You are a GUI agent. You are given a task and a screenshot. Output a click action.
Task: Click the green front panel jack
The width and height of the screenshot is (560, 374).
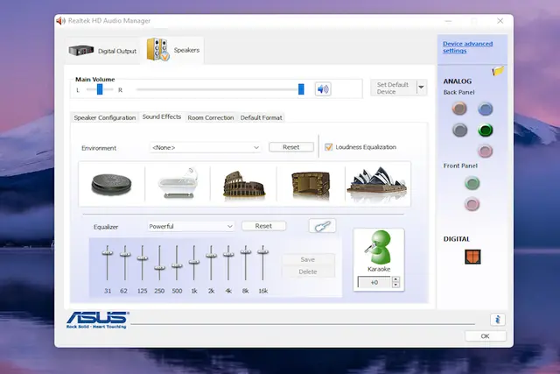(x=472, y=183)
